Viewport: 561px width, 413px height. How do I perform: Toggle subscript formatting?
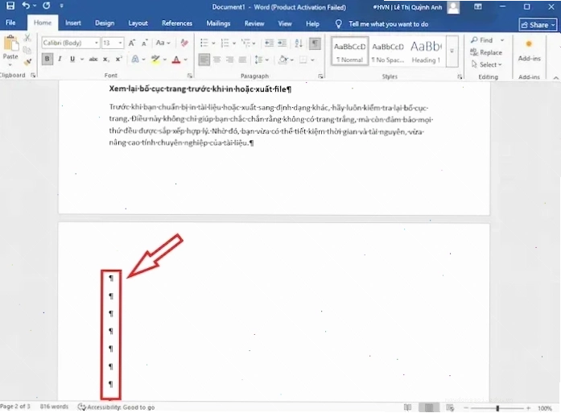106,60
